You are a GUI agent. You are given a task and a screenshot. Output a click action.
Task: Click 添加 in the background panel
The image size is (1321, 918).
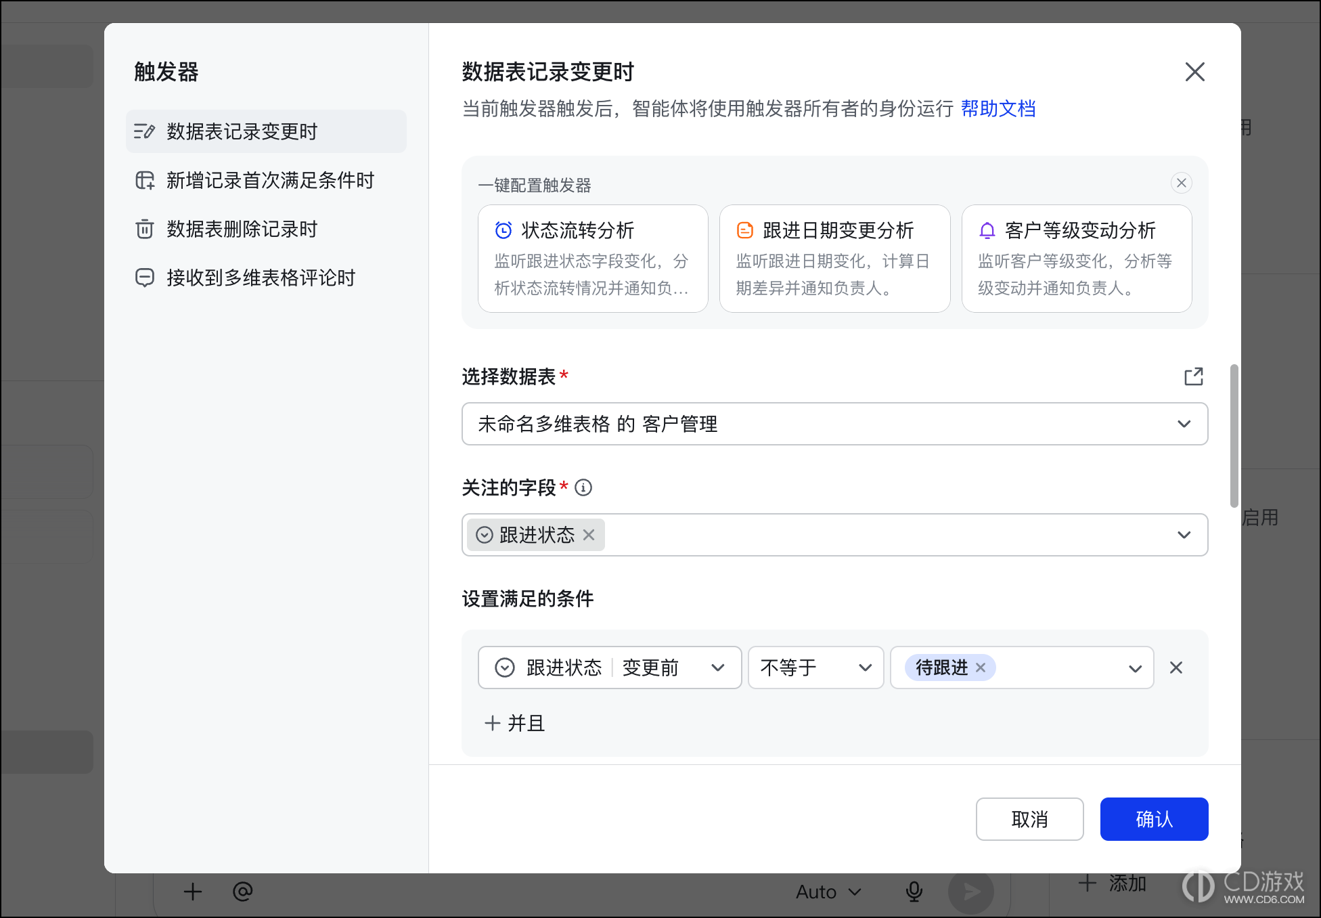click(1113, 883)
